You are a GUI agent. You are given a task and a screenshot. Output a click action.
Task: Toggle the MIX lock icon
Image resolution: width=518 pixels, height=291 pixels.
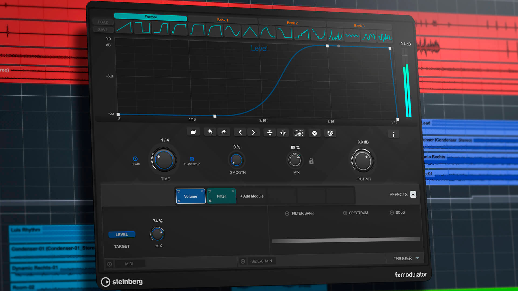[x=311, y=161]
